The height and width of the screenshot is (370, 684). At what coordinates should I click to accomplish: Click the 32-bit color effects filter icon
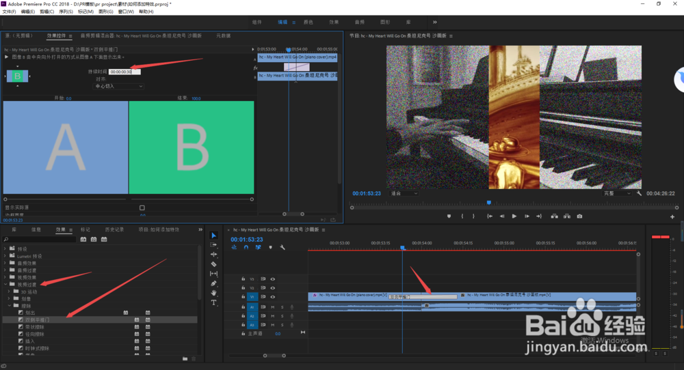click(93, 240)
